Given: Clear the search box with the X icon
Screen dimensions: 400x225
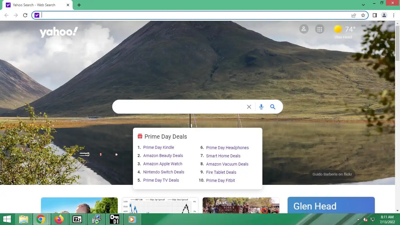Looking at the screenshot, I should tap(249, 107).
